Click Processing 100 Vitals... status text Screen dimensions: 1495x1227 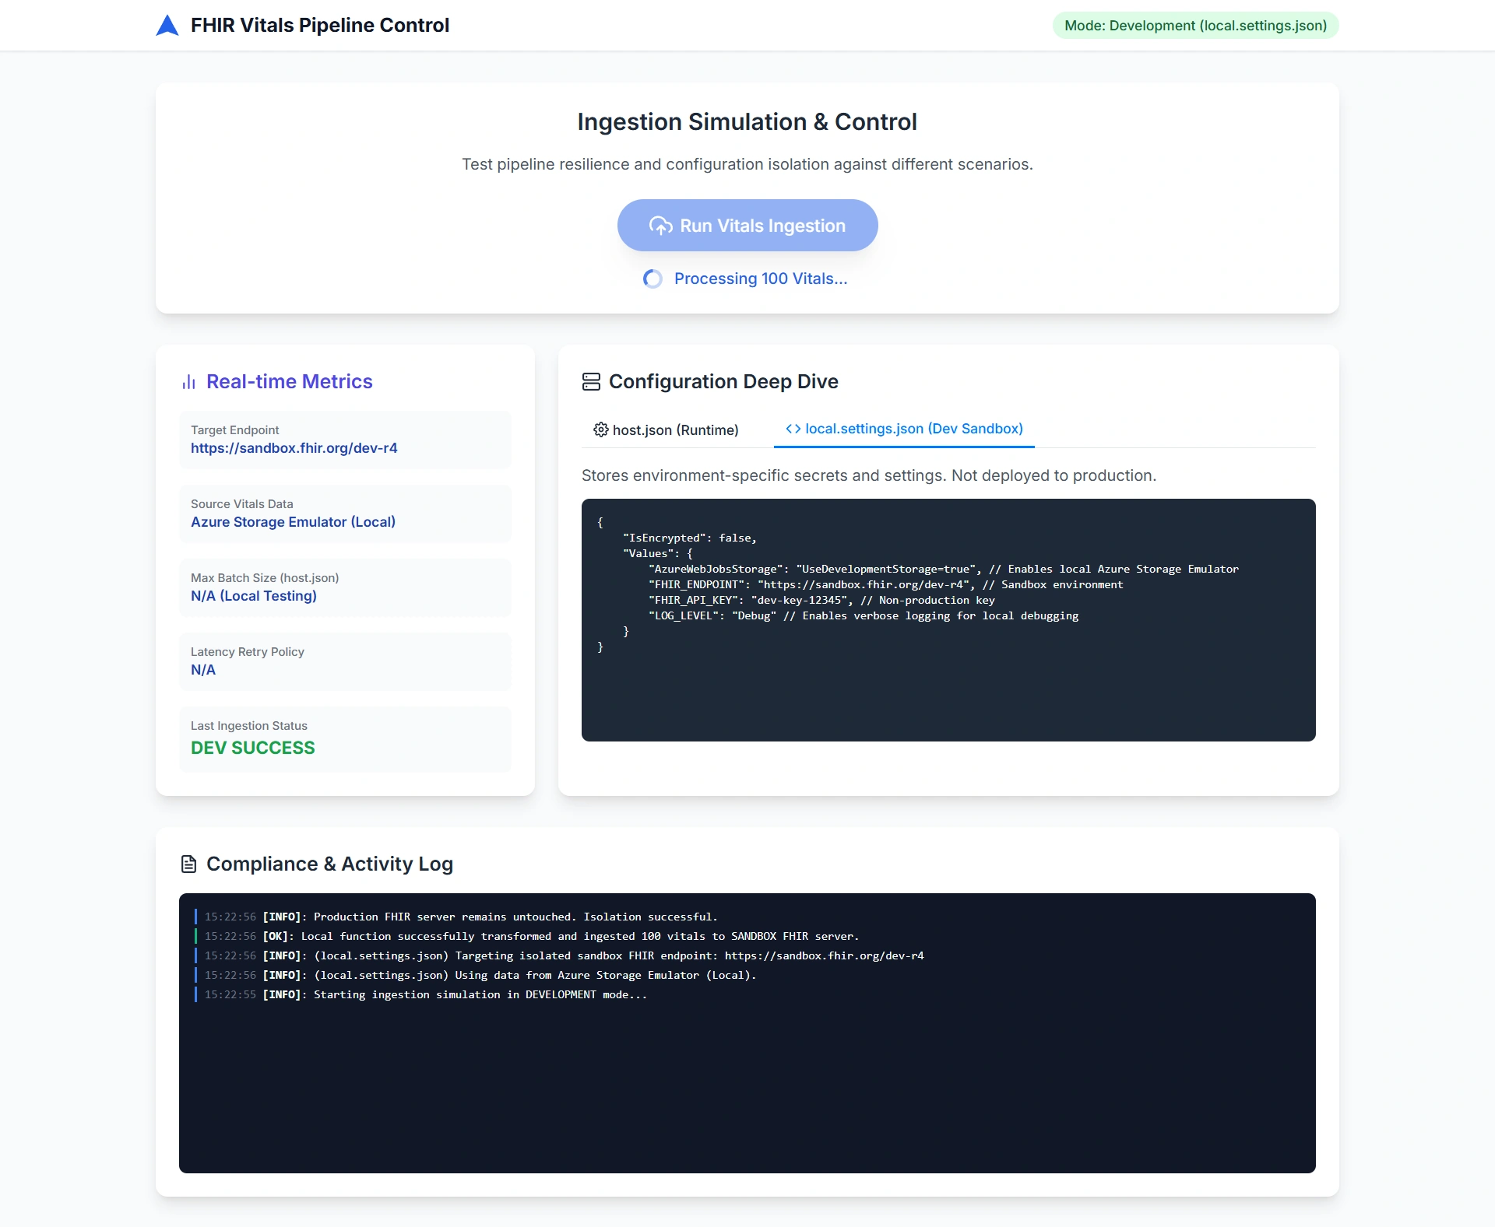coord(761,279)
